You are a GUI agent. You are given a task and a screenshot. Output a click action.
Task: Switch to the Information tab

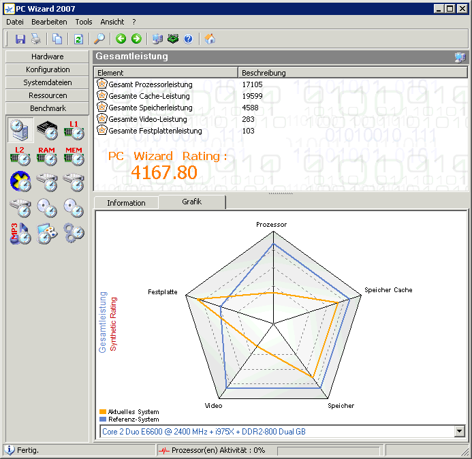(x=126, y=203)
